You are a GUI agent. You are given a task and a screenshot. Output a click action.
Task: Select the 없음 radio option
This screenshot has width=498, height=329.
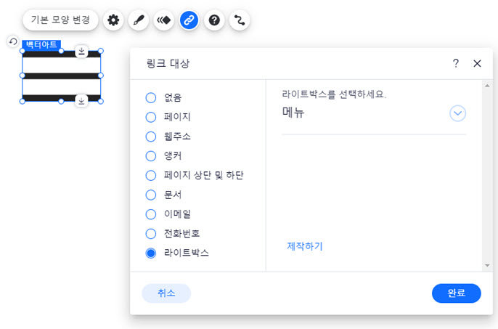151,97
